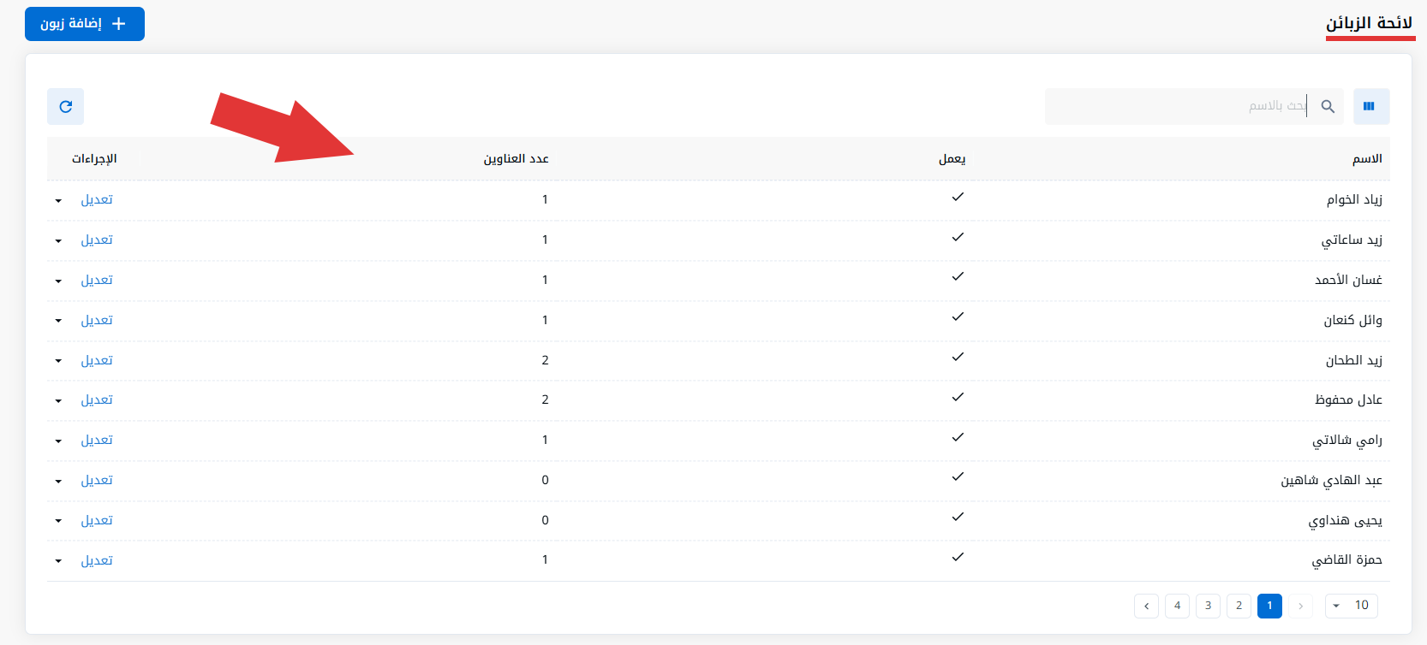Go to page 2

[1239, 606]
